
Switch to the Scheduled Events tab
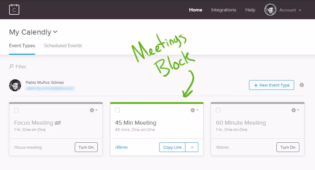tap(63, 46)
